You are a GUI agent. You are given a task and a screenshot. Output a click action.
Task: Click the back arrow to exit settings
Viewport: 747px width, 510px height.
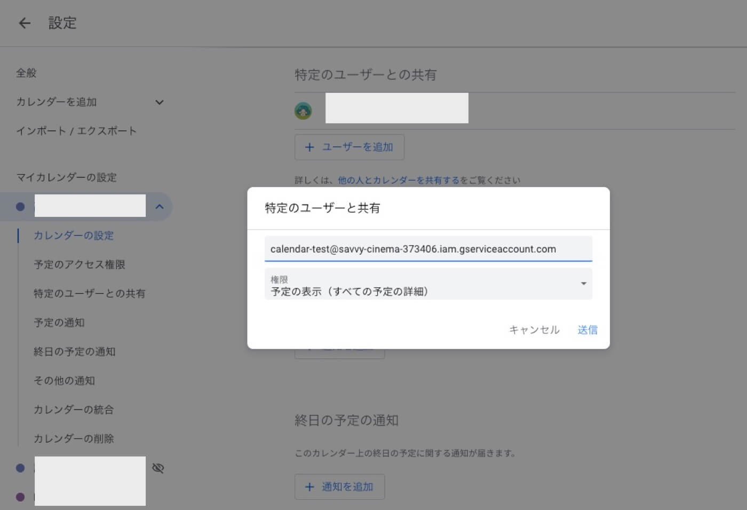25,22
